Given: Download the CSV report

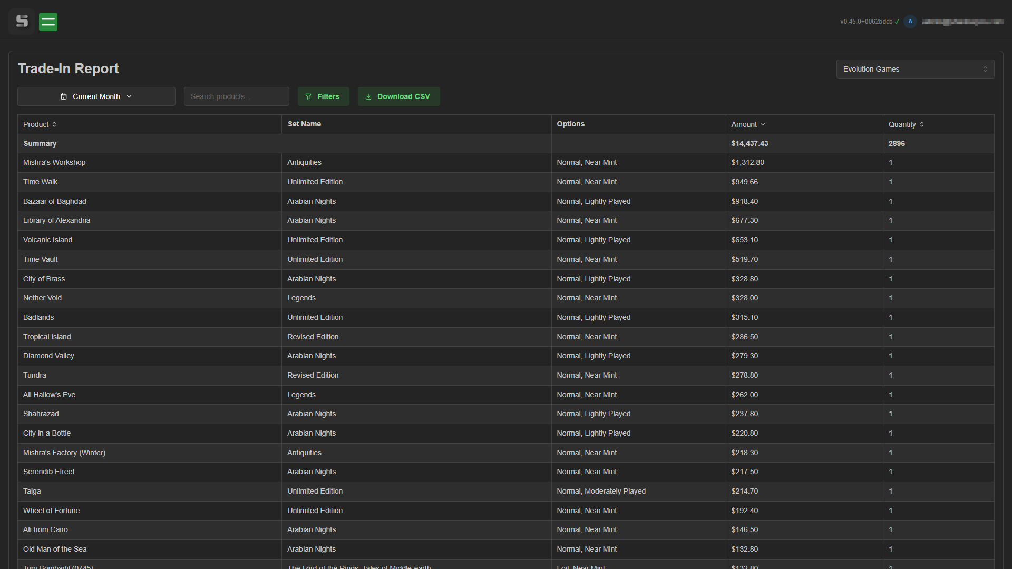Looking at the screenshot, I should [398, 96].
